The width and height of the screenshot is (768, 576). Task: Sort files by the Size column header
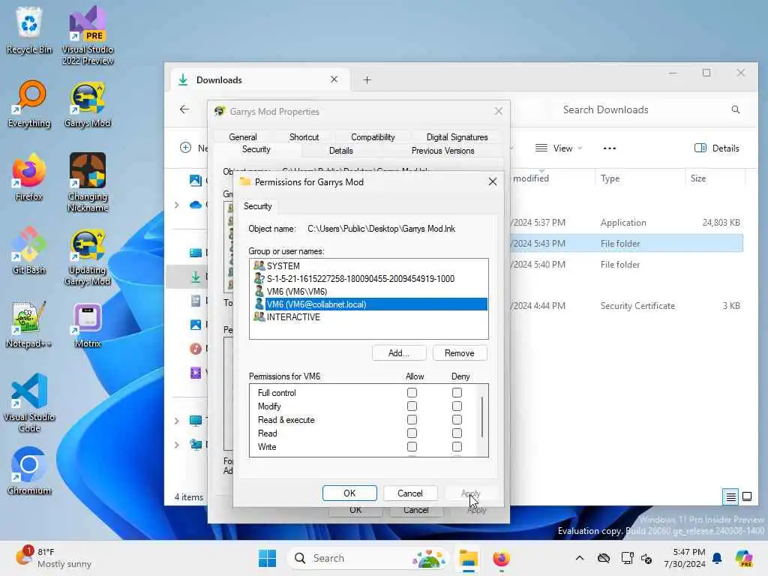tap(715, 178)
